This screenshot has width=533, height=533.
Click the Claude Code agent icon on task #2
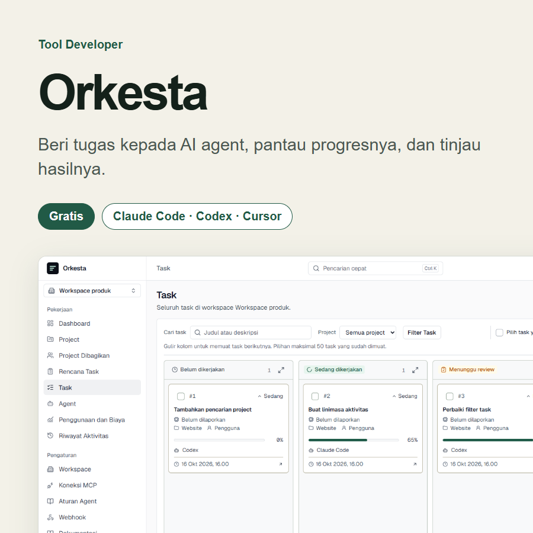[311, 450]
